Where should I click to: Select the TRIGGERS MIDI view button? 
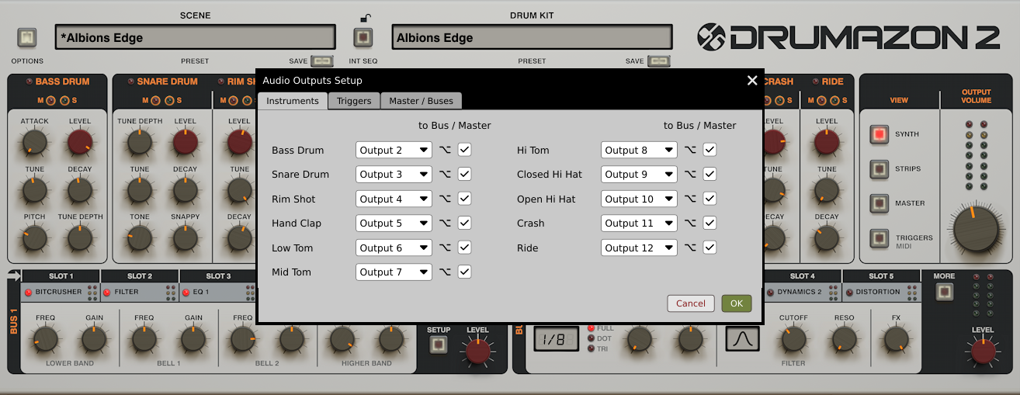point(879,238)
